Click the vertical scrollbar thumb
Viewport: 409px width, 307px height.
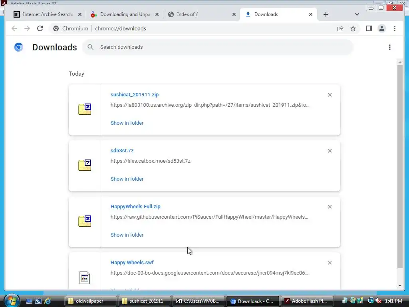tap(400, 167)
